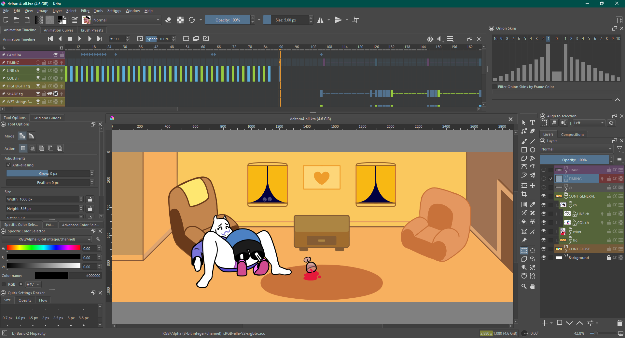Image resolution: width=625 pixels, height=338 pixels.
Task: Open the RGB/Alpha color model dropdown
Action: 47,239
